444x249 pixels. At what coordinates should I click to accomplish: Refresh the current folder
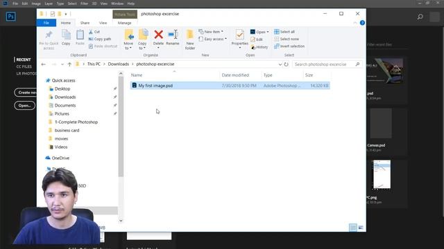pos(287,64)
